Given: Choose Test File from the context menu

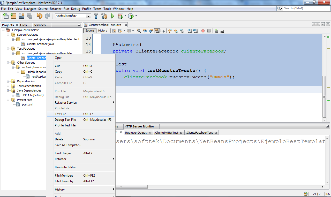Looking at the screenshot, I should (60, 114).
